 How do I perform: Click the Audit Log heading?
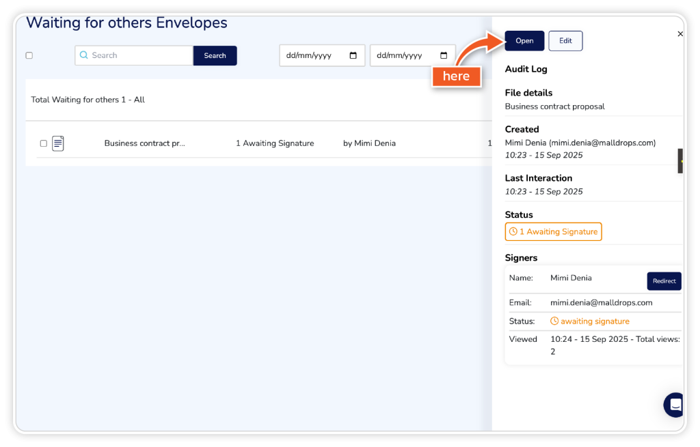pos(526,69)
